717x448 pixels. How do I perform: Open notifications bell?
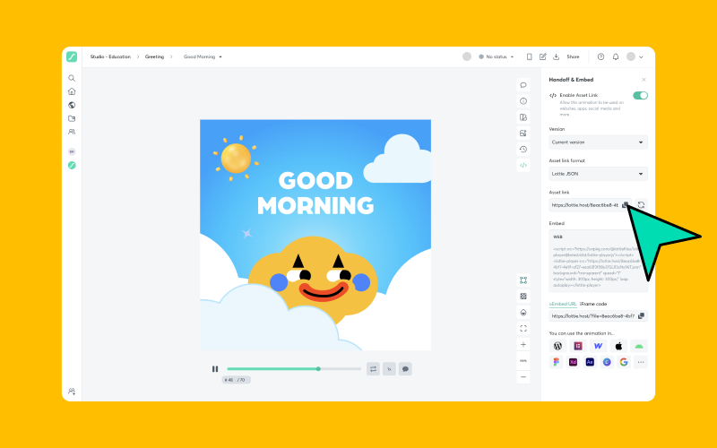click(x=616, y=56)
